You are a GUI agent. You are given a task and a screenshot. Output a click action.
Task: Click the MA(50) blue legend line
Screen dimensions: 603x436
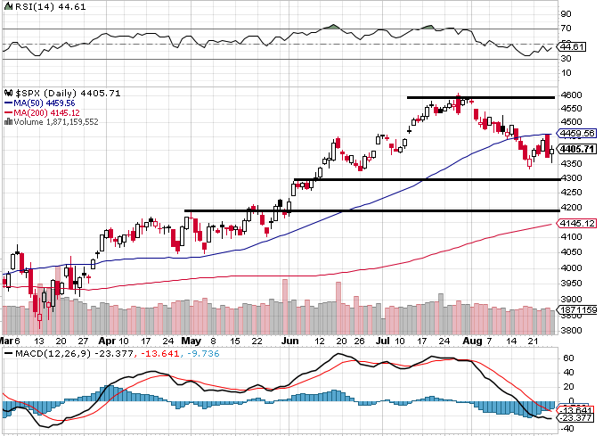(8, 103)
